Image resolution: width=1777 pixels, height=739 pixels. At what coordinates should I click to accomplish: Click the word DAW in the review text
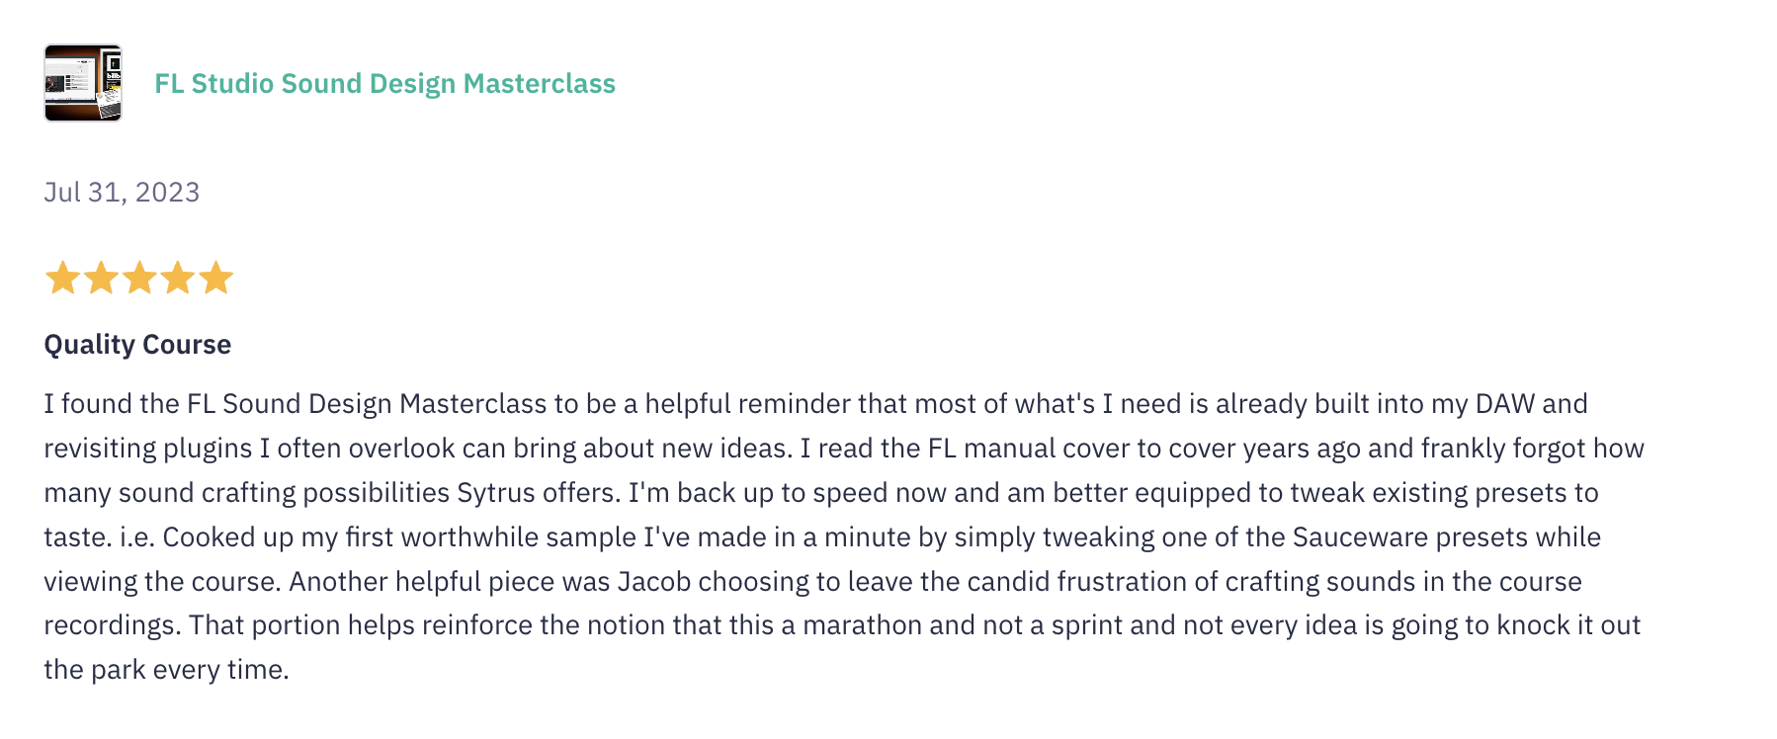pos(1505,404)
